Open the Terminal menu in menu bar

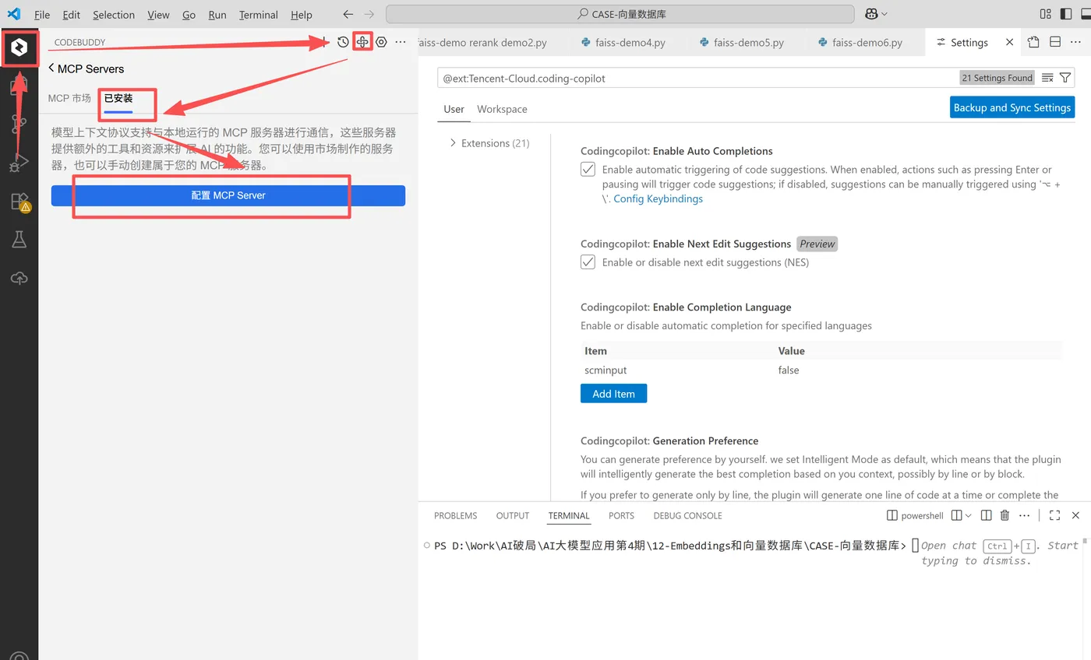pos(258,14)
